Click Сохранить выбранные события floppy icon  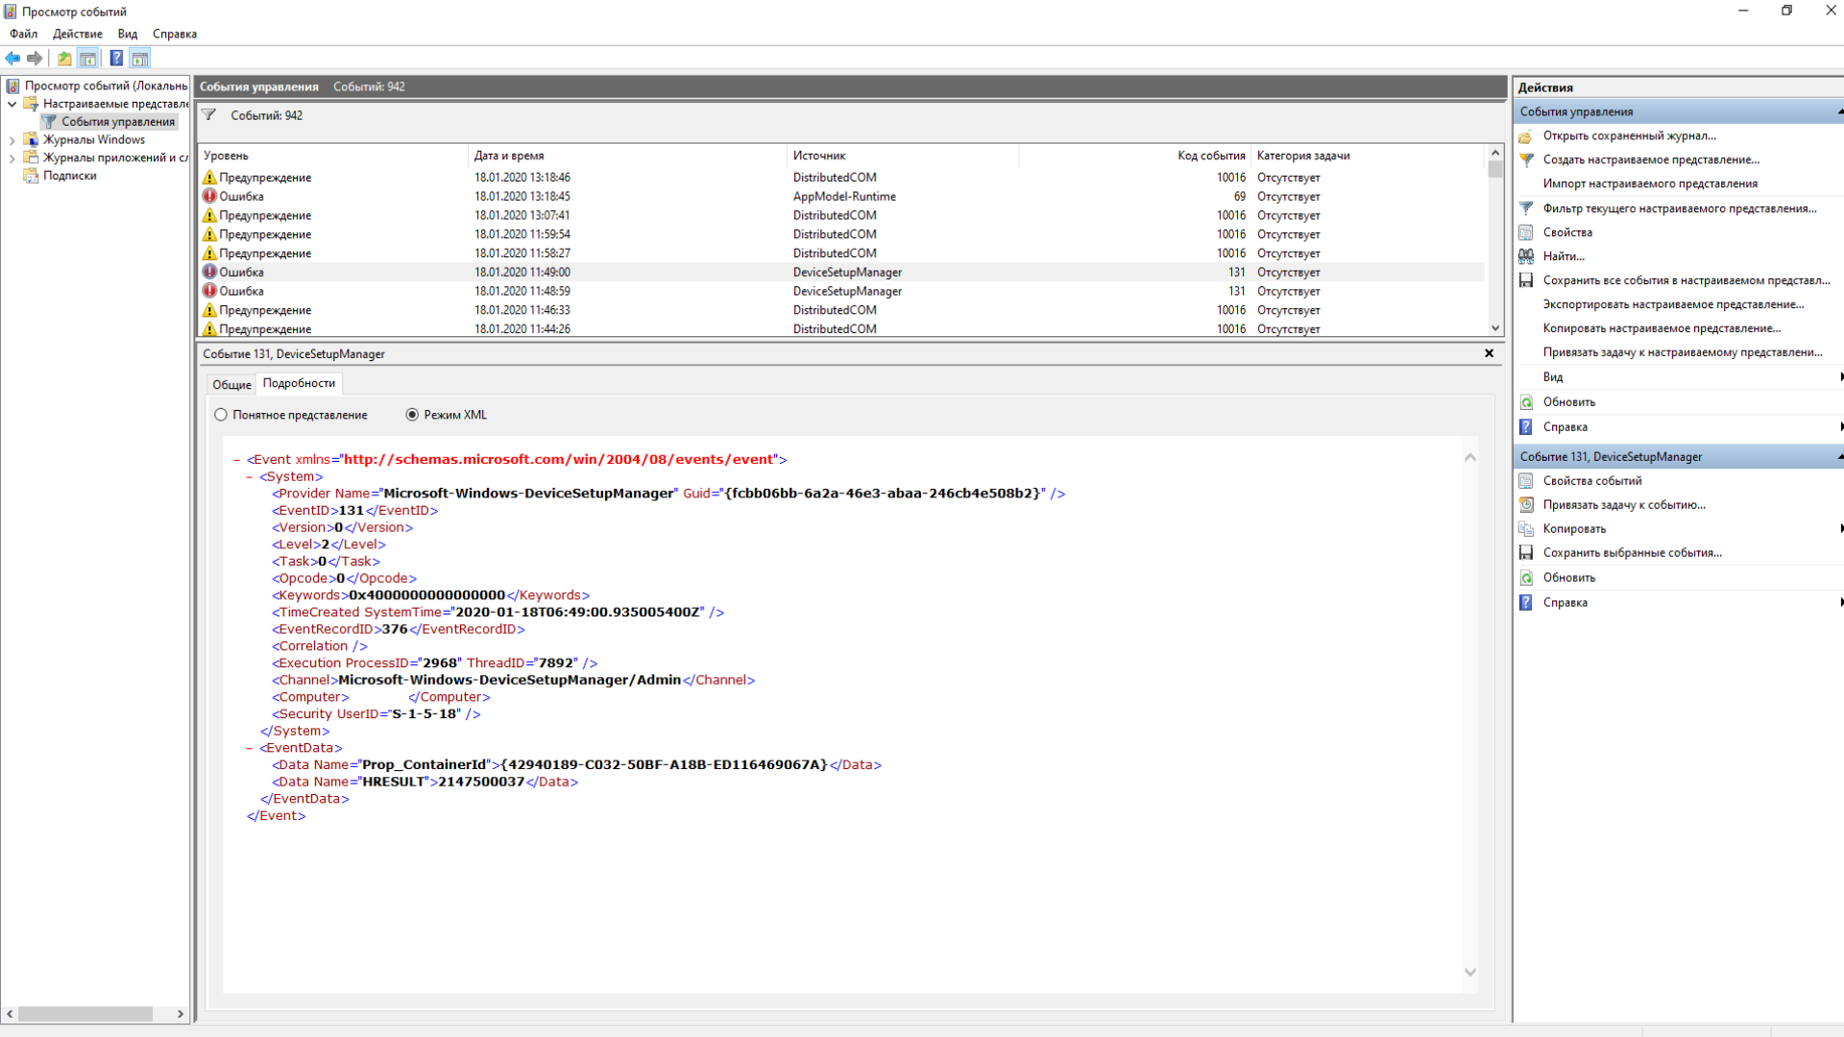(1526, 553)
